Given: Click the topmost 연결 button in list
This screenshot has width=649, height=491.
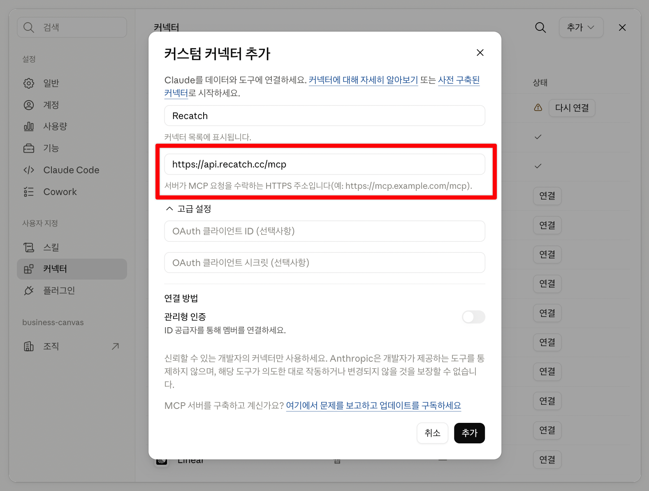Looking at the screenshot, I should pyautogui.click(x=547, y=196).
